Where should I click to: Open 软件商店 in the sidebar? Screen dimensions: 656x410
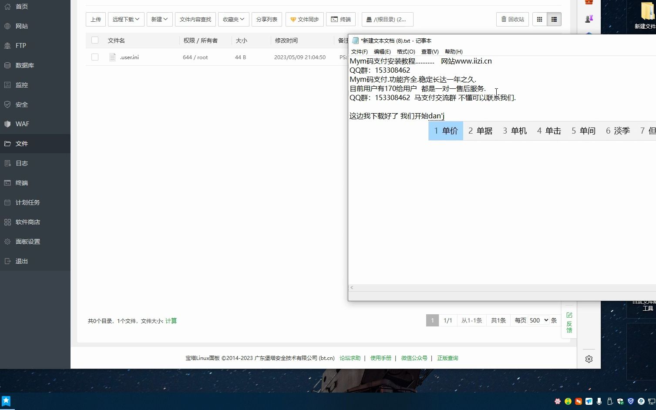point(35,222)
